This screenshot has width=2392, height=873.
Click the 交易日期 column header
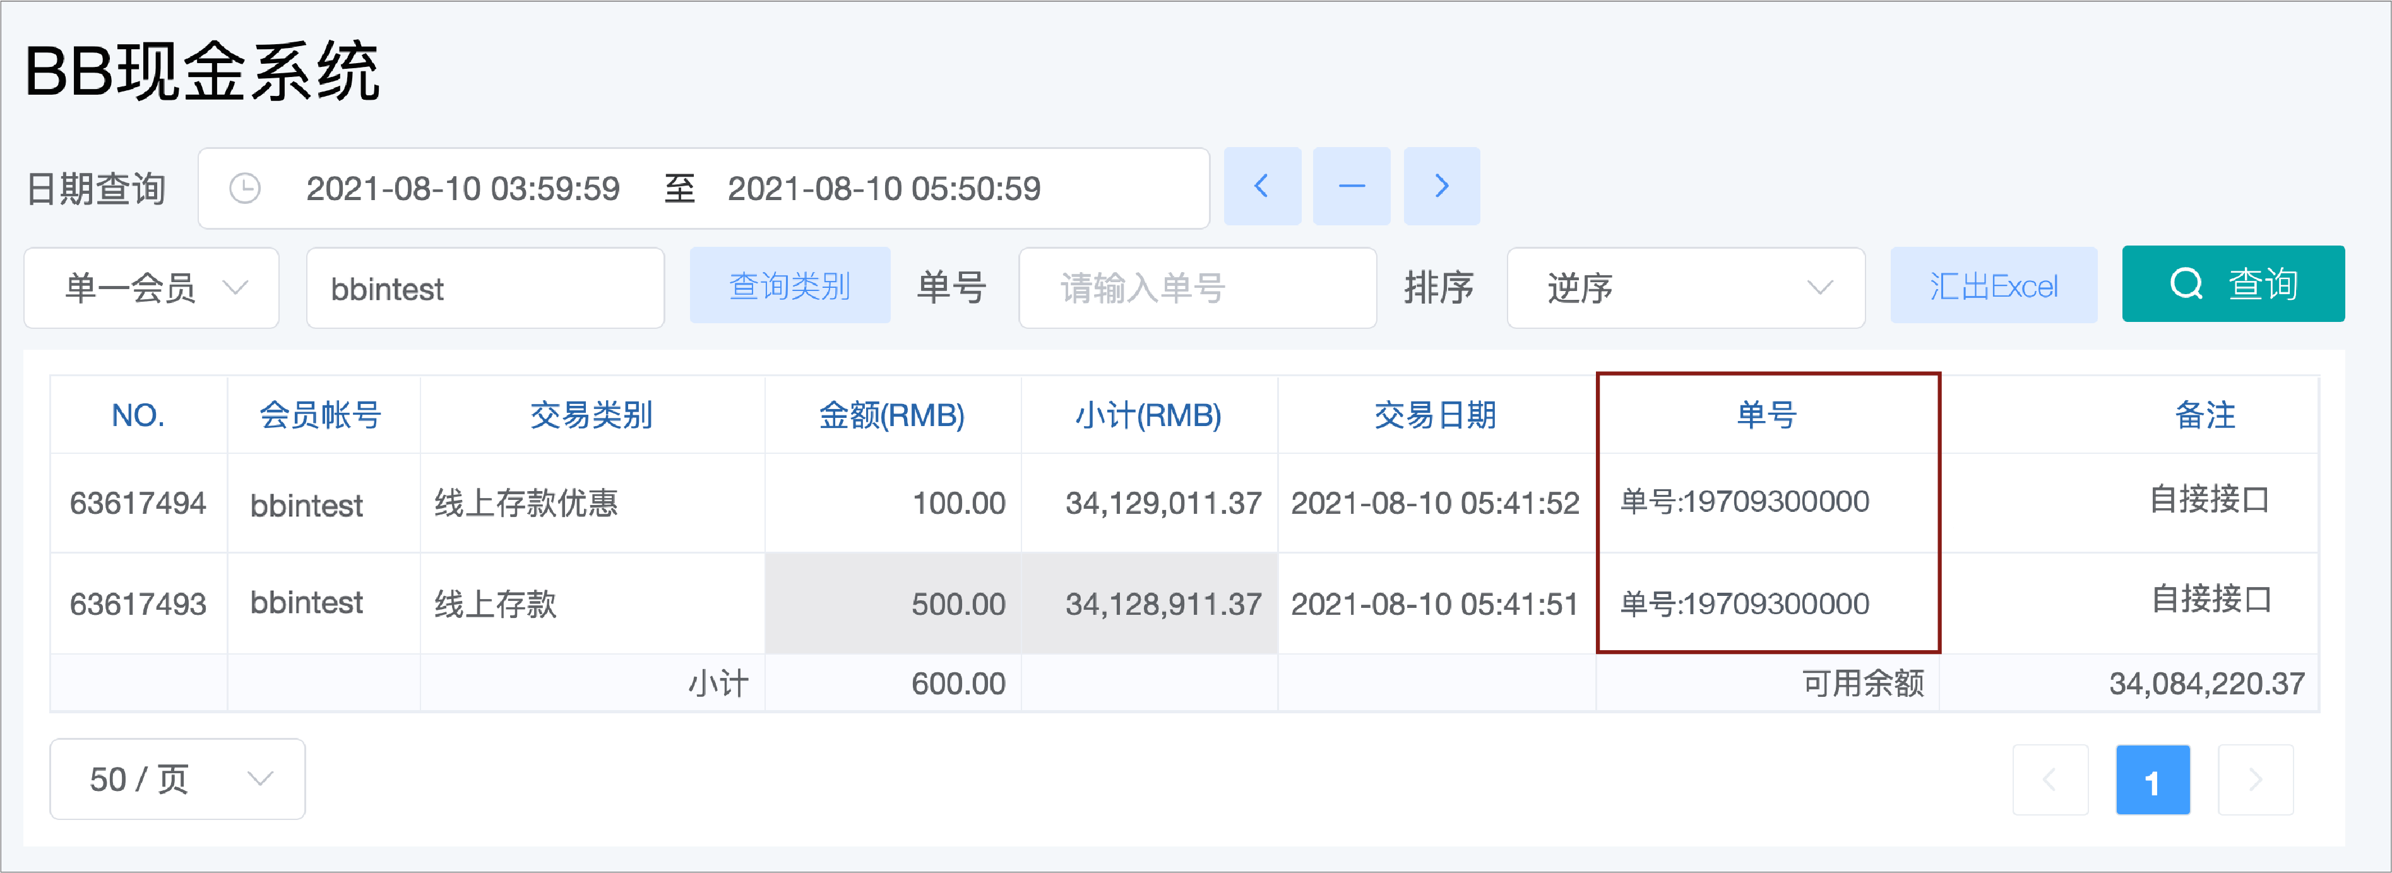[1435, 415]
